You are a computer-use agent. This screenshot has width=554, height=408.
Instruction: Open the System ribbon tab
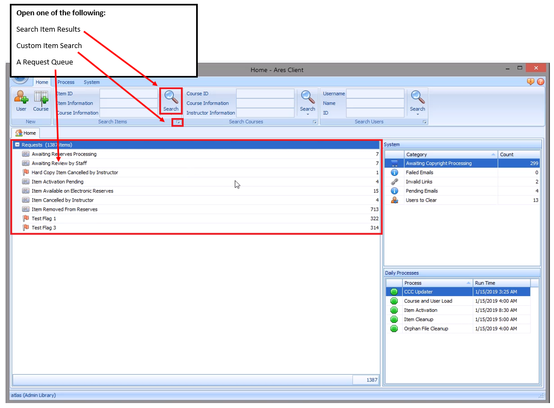[x=91, y=82]
